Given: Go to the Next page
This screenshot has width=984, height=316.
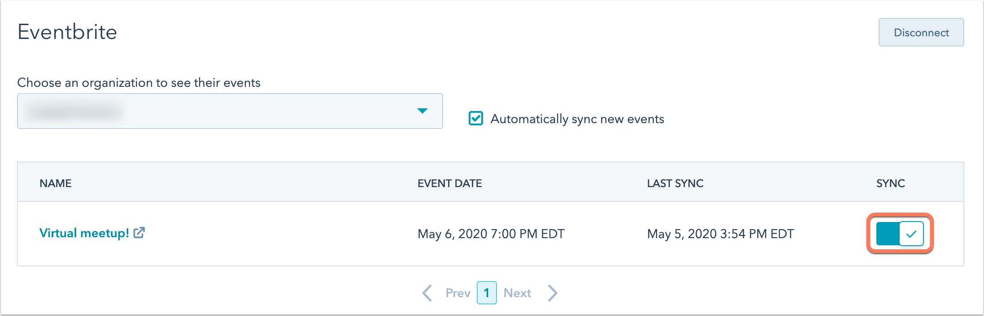Looking at the screenshot, I should pyautogui.click(x=517, y=293).
